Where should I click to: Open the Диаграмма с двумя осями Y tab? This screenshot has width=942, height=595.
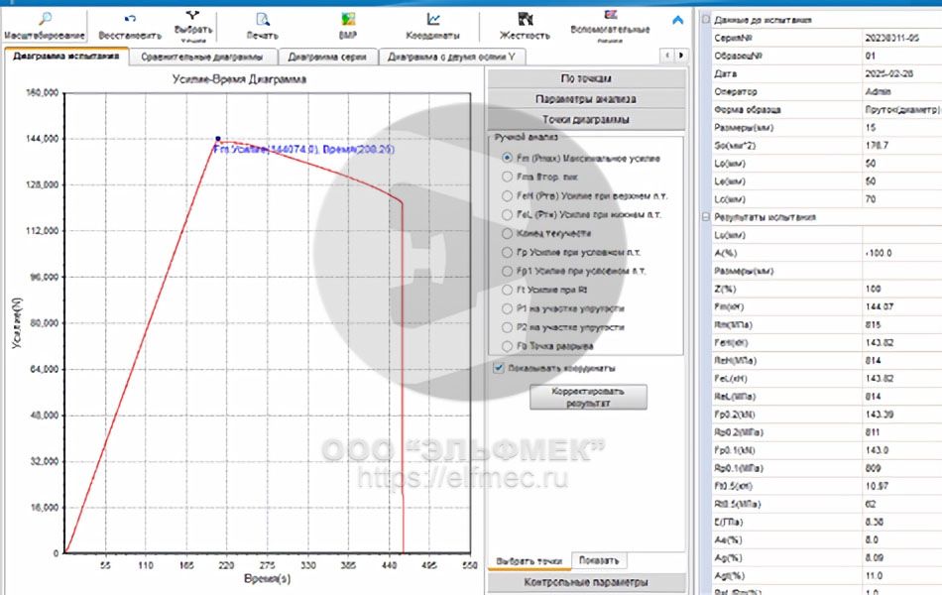[451, 58]
